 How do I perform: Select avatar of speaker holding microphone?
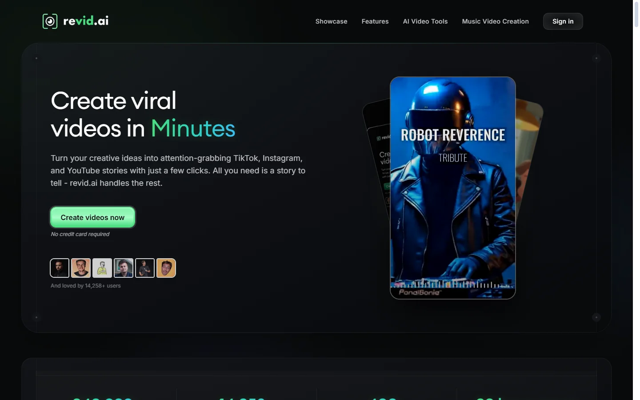pyautogui.click(x=145, y=268)
